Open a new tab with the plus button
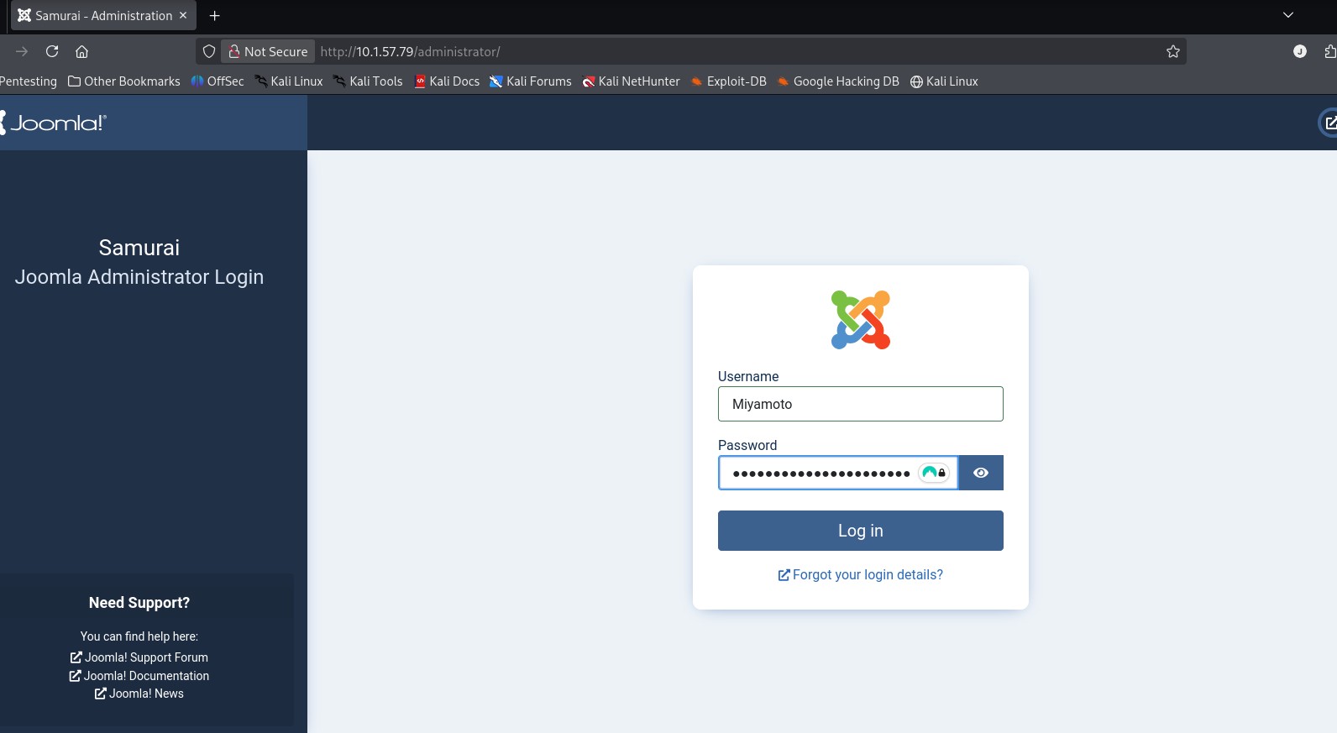1337x733 pixels. coord(215,15)
